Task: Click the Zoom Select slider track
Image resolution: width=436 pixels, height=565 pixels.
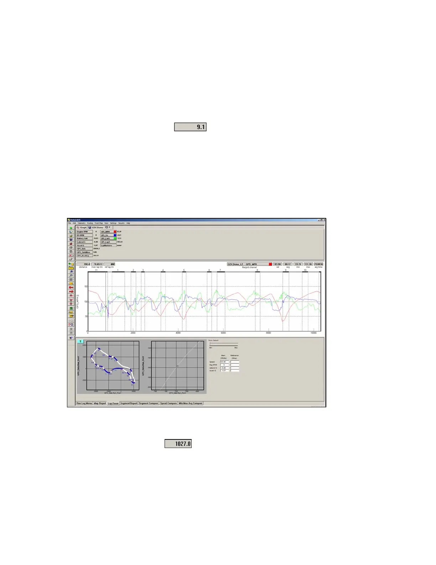Action: click(x=224, y=344)
